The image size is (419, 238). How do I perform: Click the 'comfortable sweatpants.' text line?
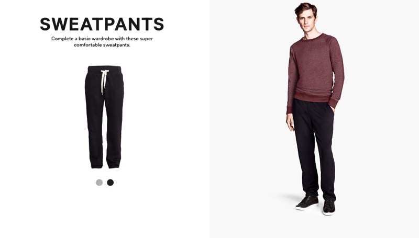point(102,45)
